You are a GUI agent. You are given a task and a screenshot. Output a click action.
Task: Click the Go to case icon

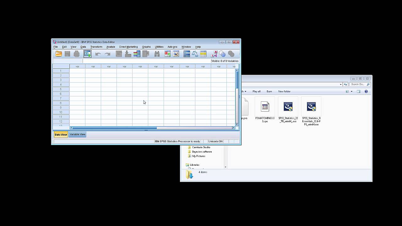119,54
